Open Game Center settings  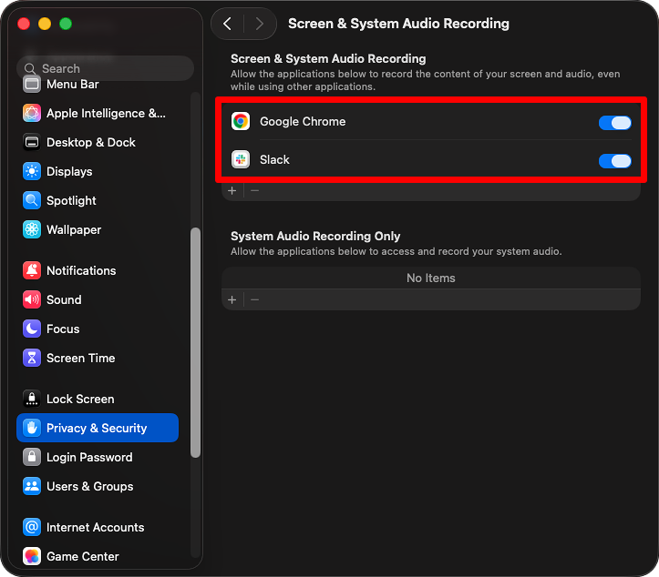click(98, 556)
